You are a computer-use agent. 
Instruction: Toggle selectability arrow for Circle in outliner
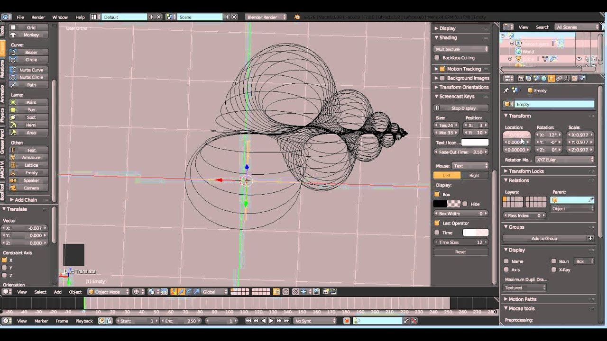[x=587, y=59]
